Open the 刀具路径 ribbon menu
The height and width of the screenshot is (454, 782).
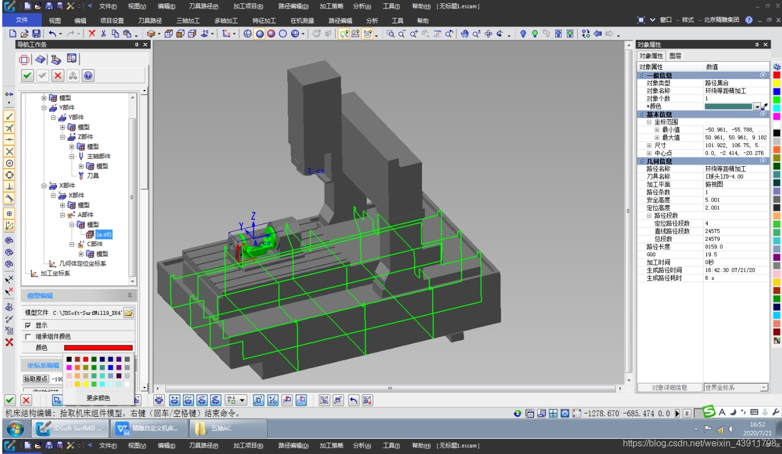coord(150,20)
